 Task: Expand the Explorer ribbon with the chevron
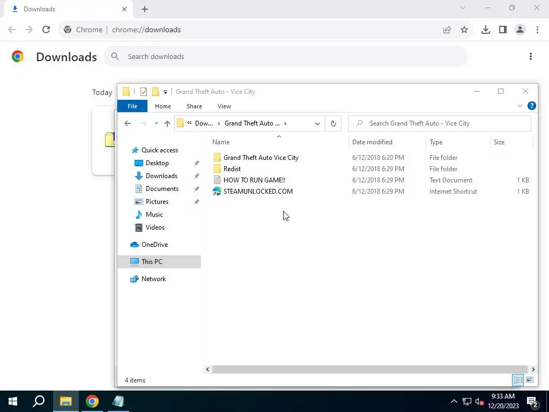tap(520, 106)
